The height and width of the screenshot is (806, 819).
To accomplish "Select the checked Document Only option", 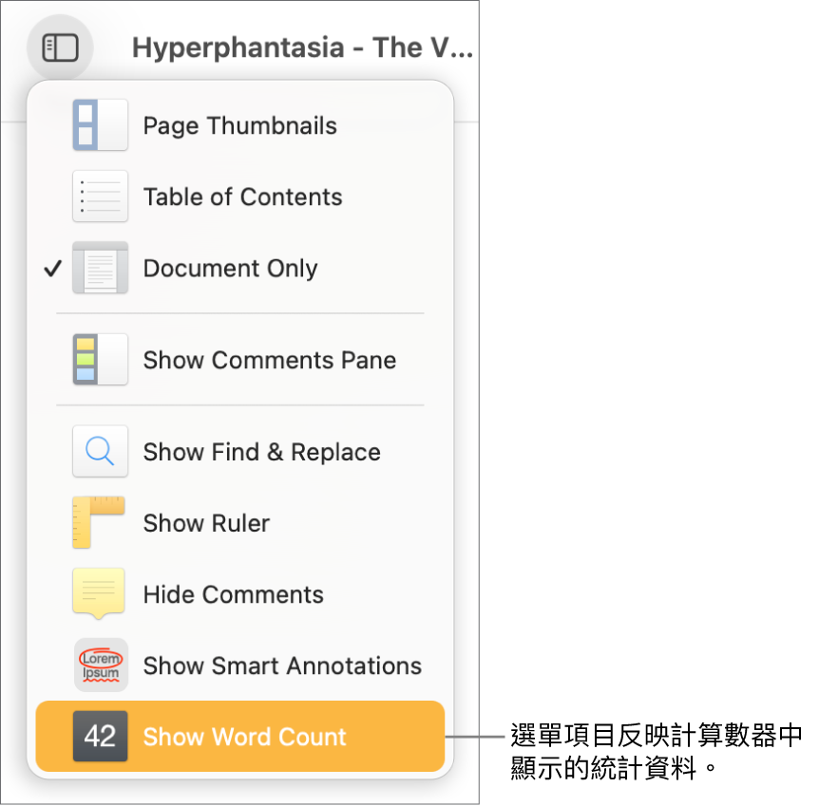I will tap(230, 269).
